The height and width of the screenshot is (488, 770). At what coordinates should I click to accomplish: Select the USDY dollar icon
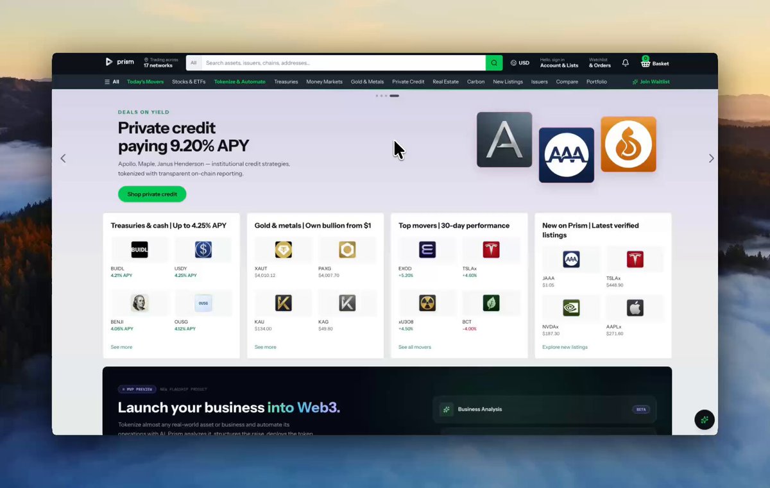203,249
